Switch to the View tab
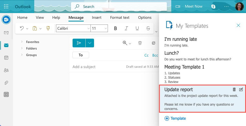The width and height of the screenshot is (246, 126). (x=40, y=17)
